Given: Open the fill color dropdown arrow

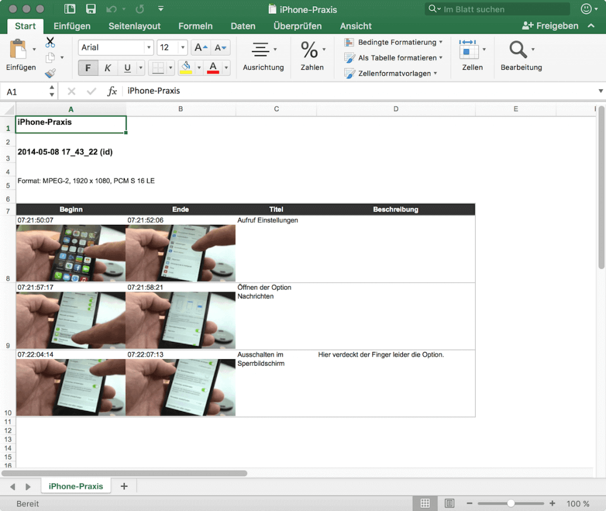Looking at the screenshot, I should [199, 68].
